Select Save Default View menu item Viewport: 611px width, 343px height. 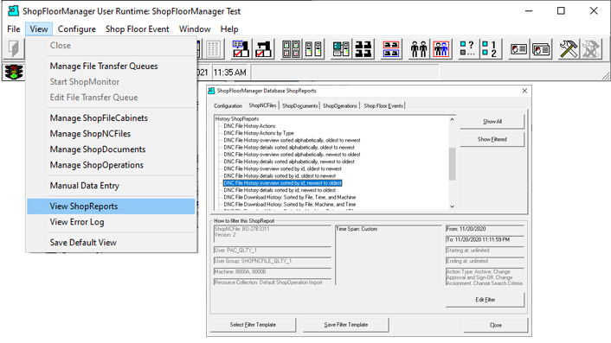click(x=111, y=242)
